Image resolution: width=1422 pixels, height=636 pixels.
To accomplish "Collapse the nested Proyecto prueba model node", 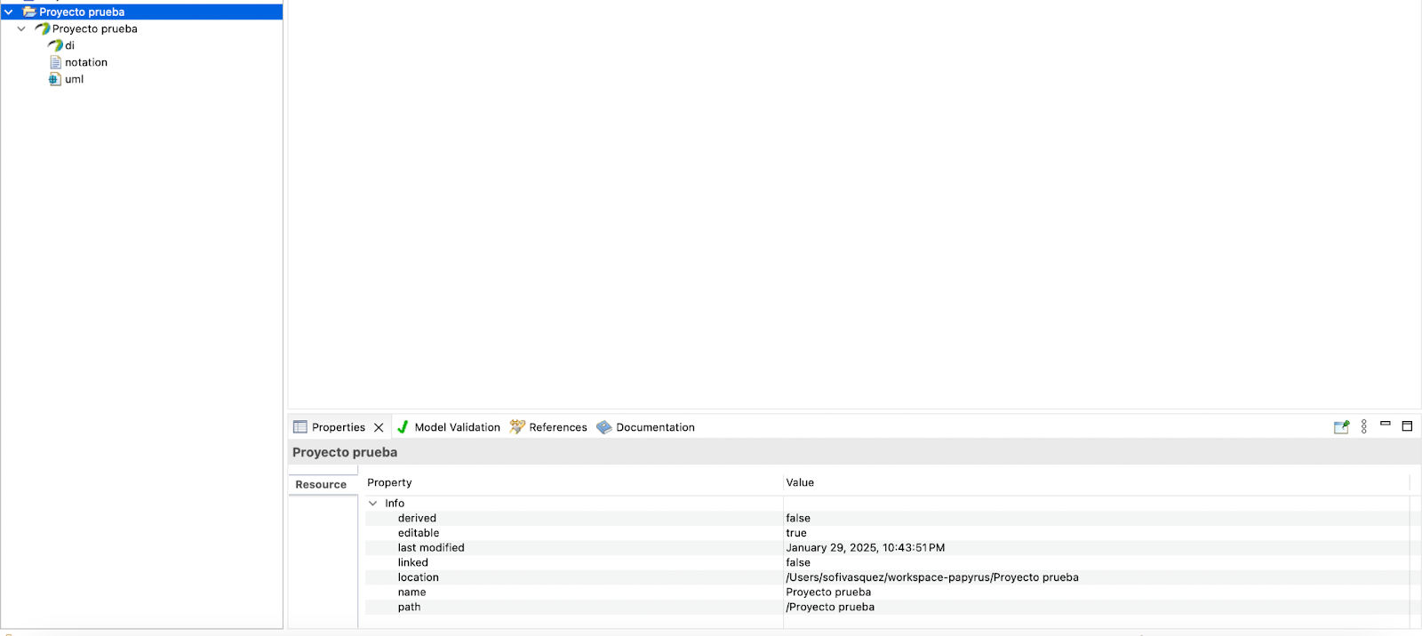I will (x=22, y=29).
